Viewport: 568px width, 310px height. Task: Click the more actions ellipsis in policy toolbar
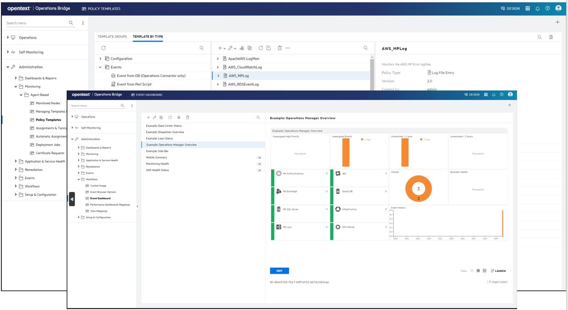point(288,47)
